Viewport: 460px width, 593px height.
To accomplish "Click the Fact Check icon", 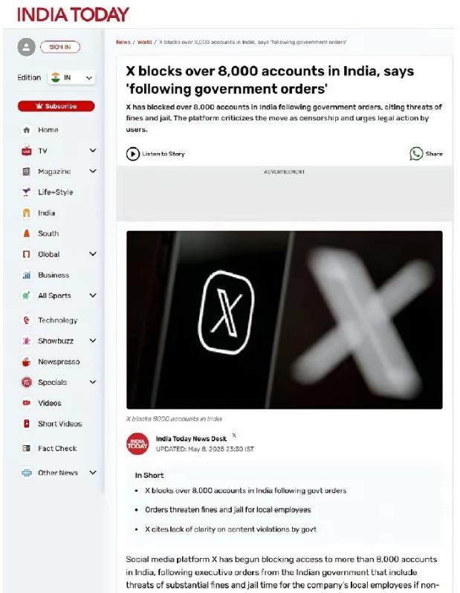I will (26, 448).
